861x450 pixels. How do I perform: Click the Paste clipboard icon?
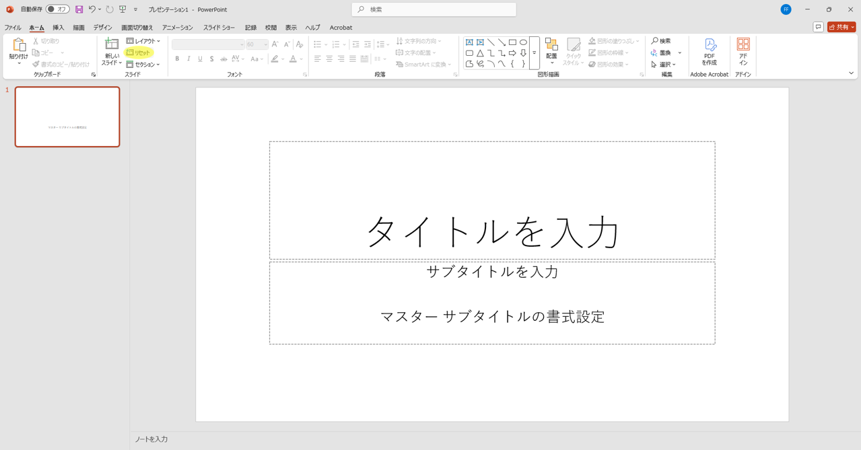click(x=18, y=45)
